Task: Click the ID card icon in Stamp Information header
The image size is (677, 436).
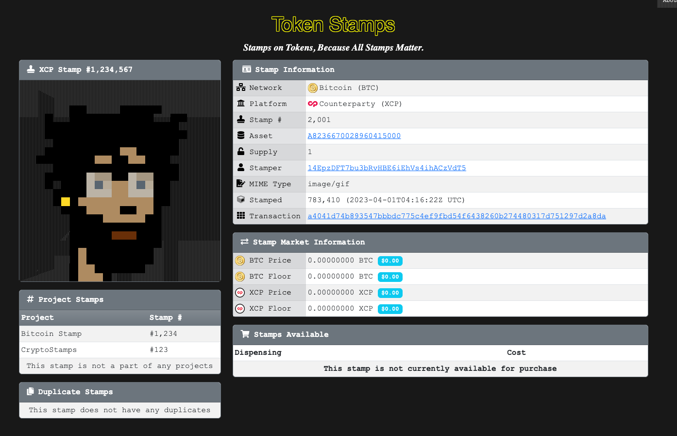Action: (247, 69)
